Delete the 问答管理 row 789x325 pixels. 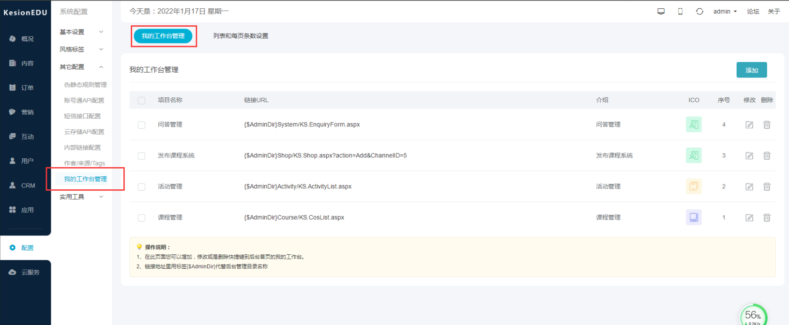[x=767, y=124]
